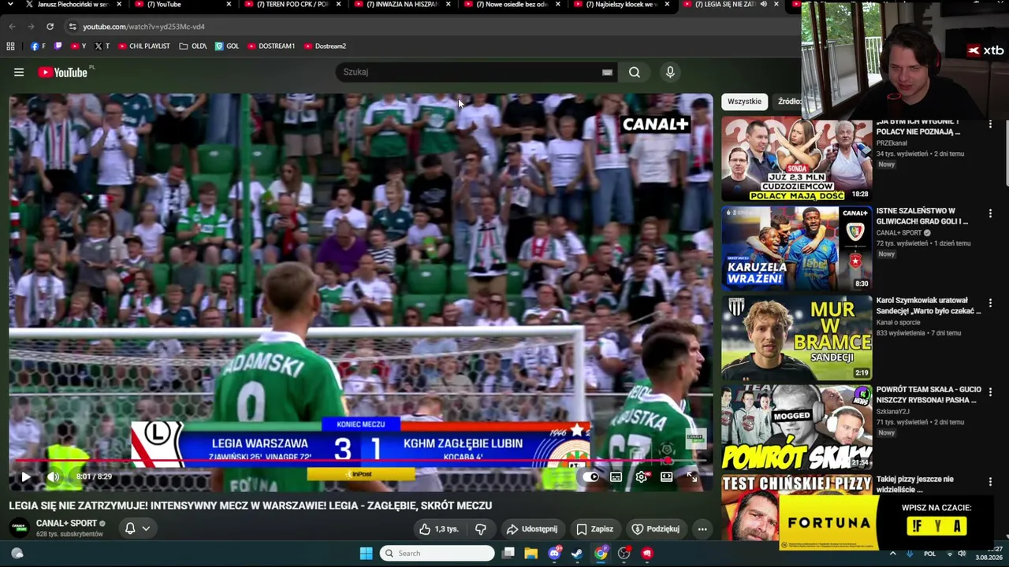Switch to 'TEREN POD CPK' tab
This screenshot has width=1009, height=567.
[293, 5]
